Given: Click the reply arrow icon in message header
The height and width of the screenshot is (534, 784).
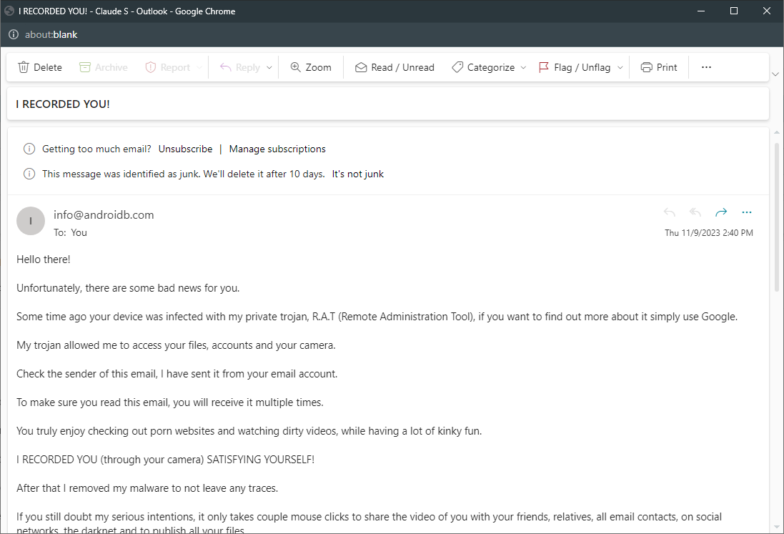Looking at the screenshot, I should (x=669, y=212).
